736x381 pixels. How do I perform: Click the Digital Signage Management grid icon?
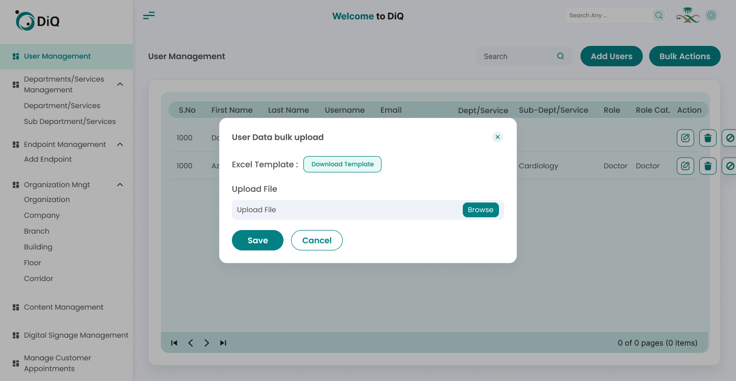pos(16,335)
